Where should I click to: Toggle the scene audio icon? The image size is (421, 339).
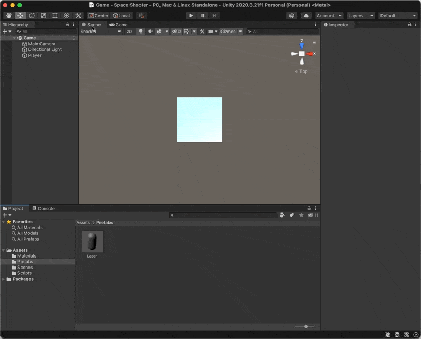[151, 32]
